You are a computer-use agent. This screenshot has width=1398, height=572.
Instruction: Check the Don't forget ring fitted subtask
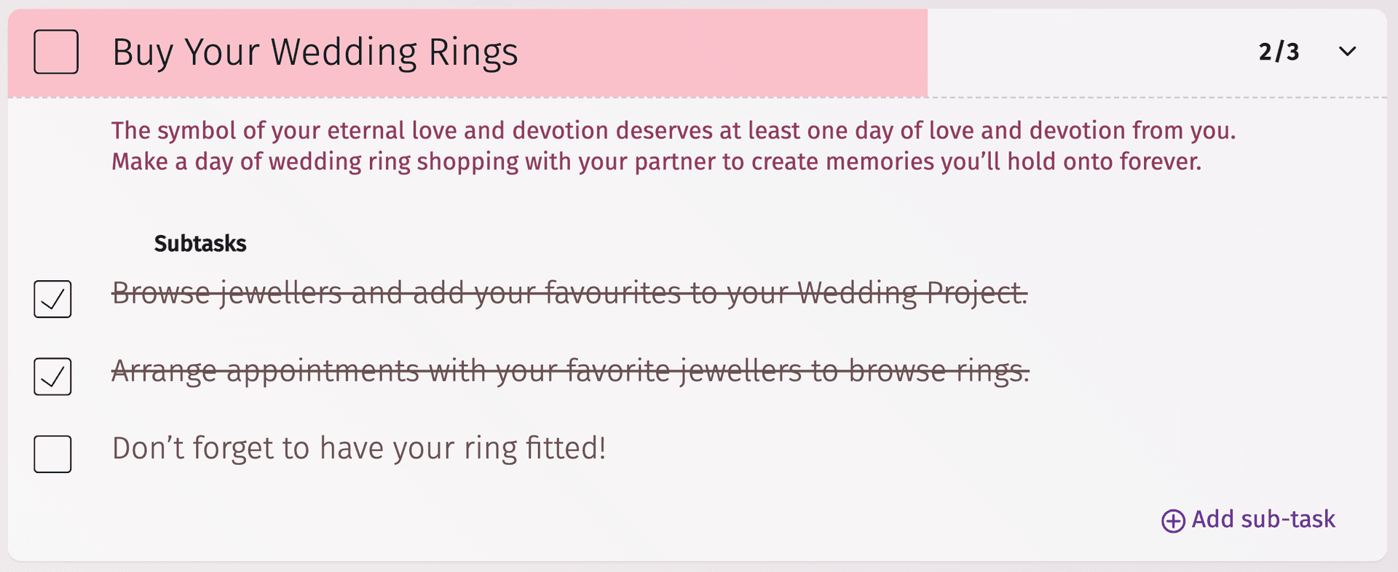click(52, 453)
